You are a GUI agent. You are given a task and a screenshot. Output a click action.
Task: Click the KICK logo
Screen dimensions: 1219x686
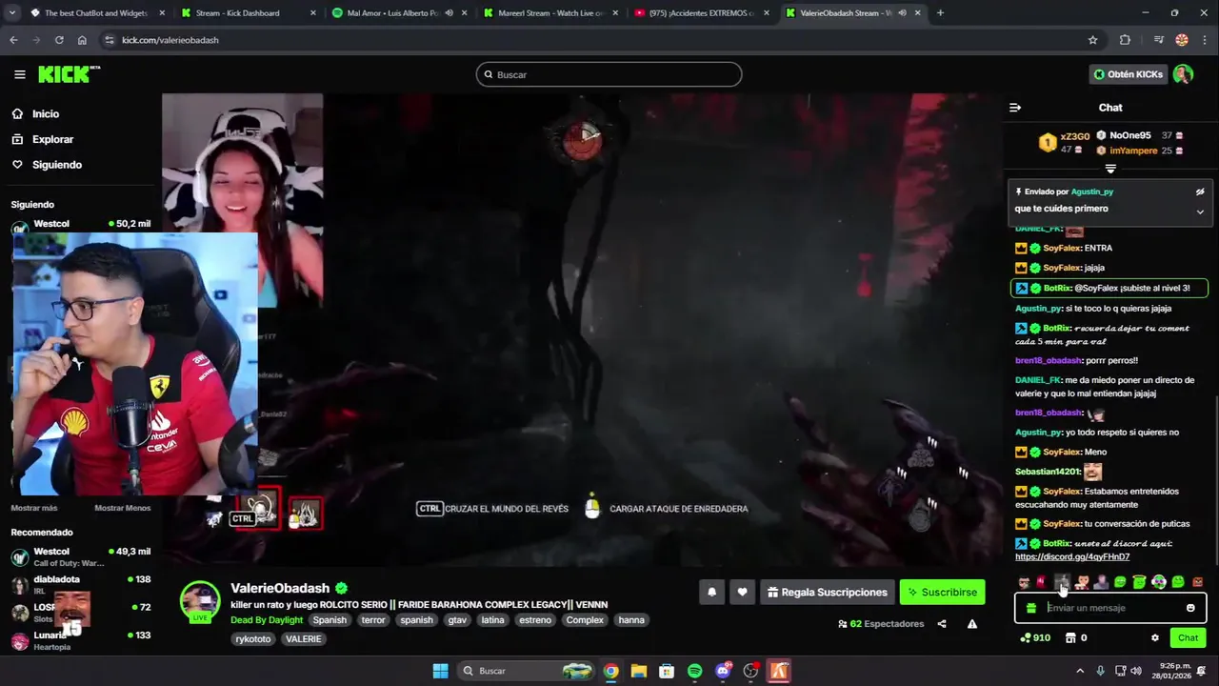coord(69,74)
